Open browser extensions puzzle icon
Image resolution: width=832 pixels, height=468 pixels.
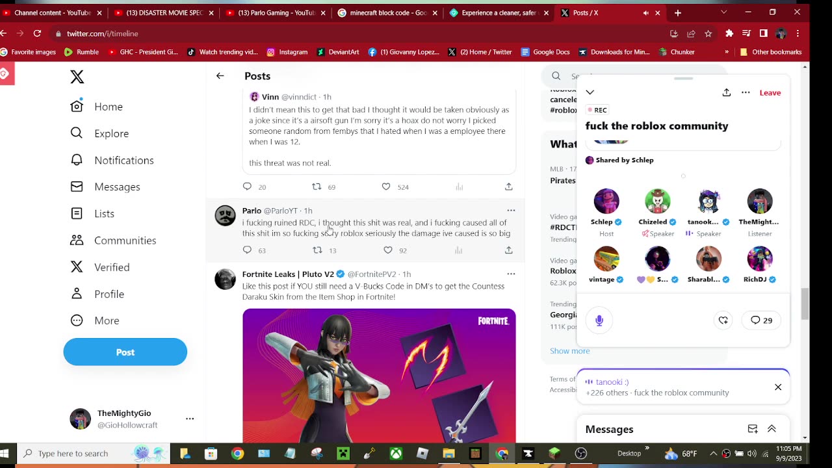729,34
